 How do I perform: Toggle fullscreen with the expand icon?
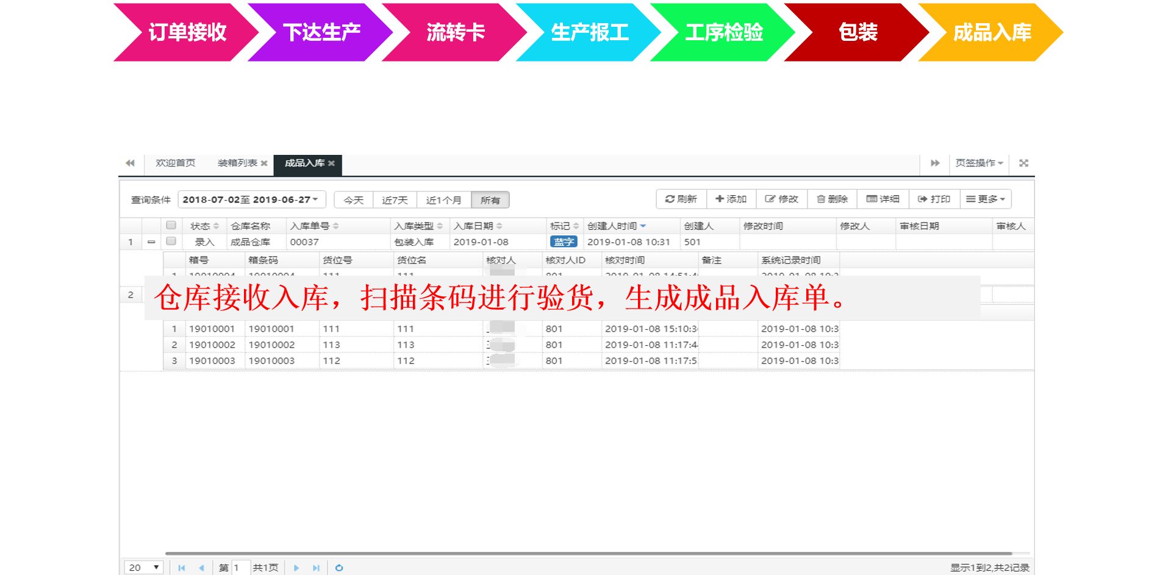[1023, 163]
